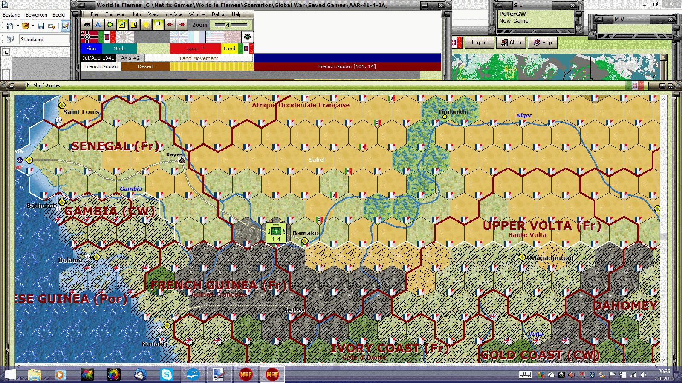Click the Standaard paragraph style box
The width and height of the screenshot is (682, 383).
[44, 40]
